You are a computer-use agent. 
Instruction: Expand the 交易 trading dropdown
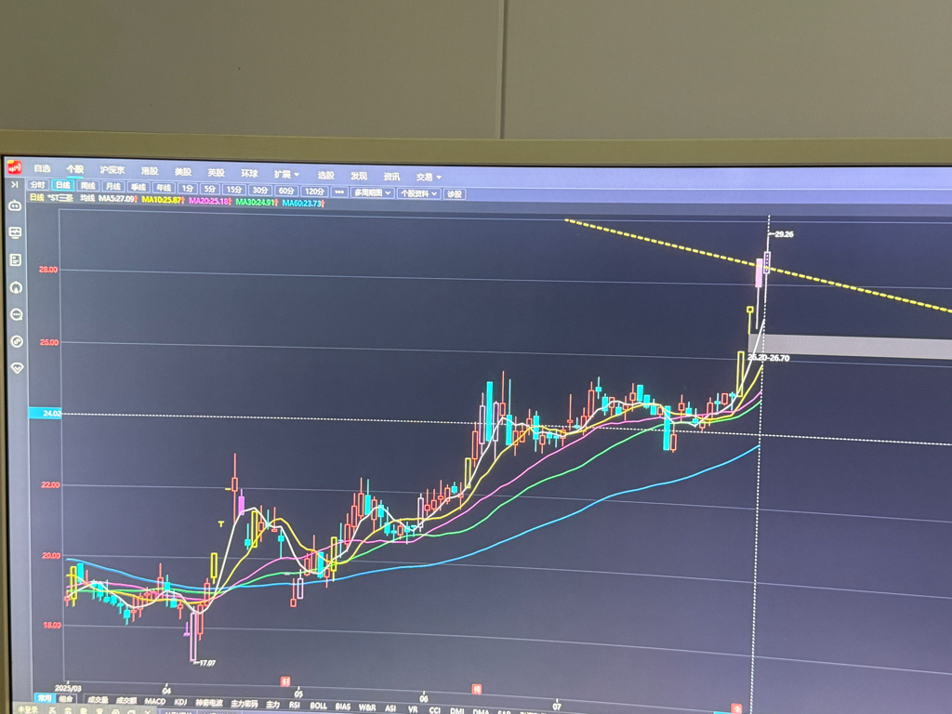click(x=428, y=178)
